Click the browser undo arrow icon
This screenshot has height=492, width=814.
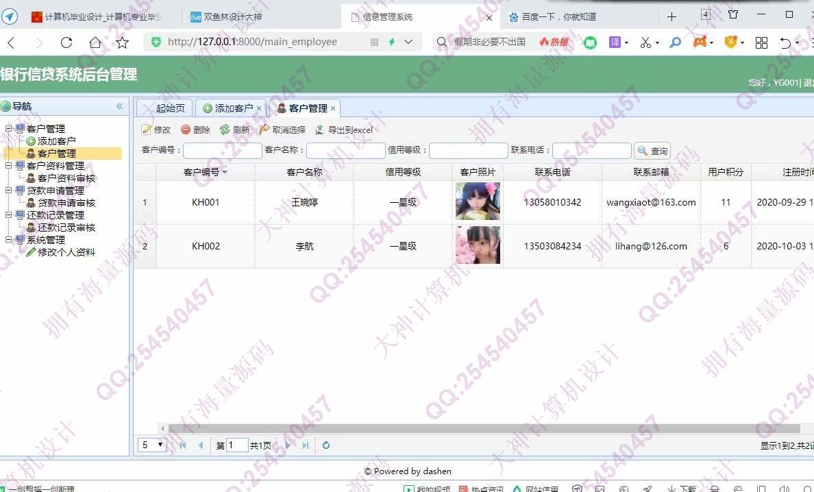(785, 42)
